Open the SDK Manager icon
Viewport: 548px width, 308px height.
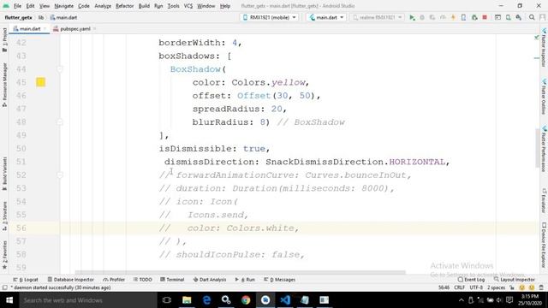pyautogui.click(x=519, y=17)
